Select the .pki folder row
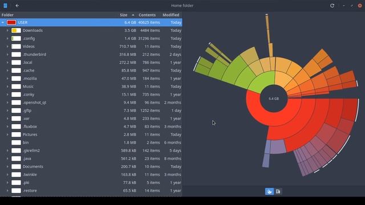365x205 pixels. tap(91, 183)
